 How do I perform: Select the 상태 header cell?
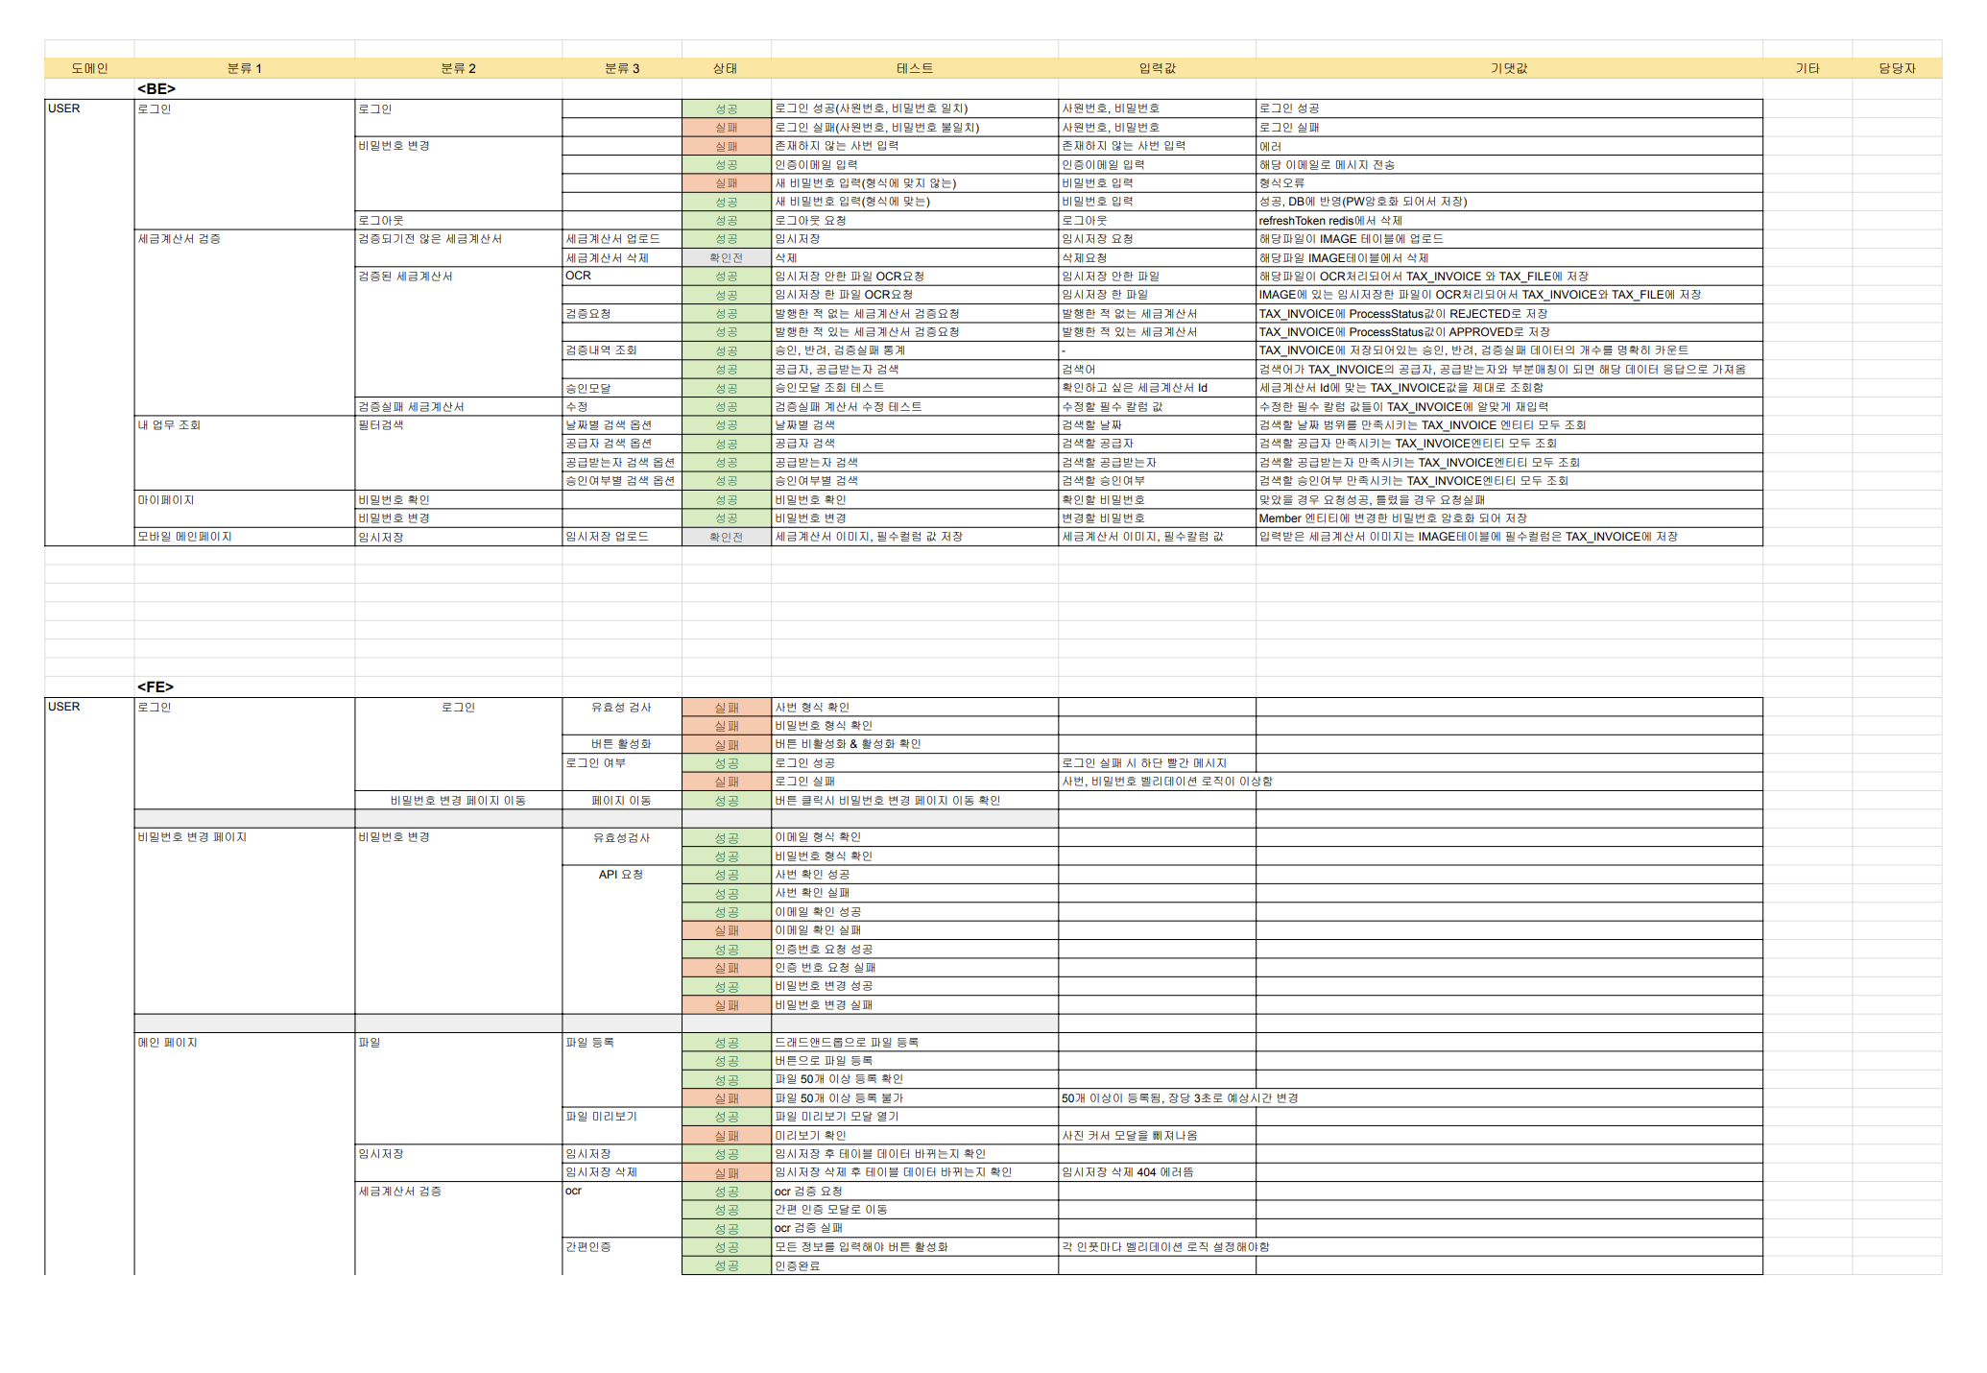[x=726, y=68]
